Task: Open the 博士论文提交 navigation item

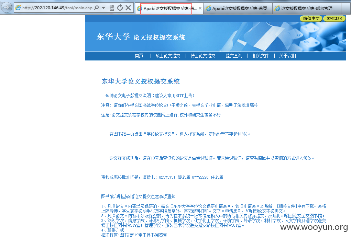Action: (x=203, y=56)
